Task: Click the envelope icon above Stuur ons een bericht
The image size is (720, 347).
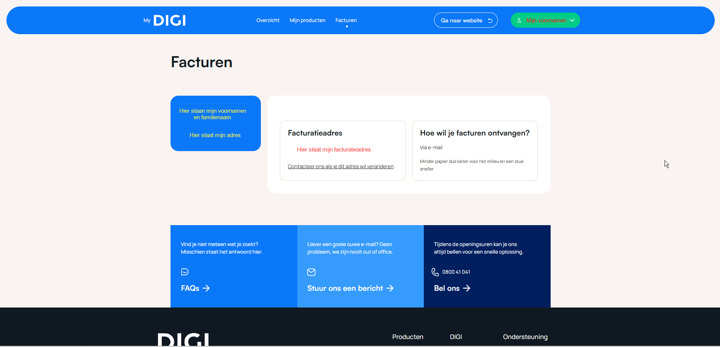Action: point(311,272)
